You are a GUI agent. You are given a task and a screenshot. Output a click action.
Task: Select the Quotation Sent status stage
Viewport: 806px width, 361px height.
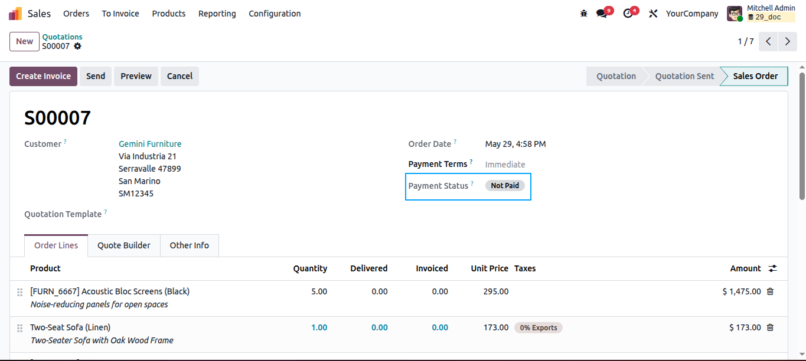684,76
